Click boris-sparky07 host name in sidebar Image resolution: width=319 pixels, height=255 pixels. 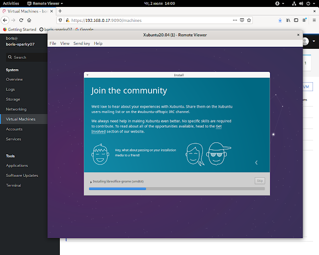click(x=20, y=44)
